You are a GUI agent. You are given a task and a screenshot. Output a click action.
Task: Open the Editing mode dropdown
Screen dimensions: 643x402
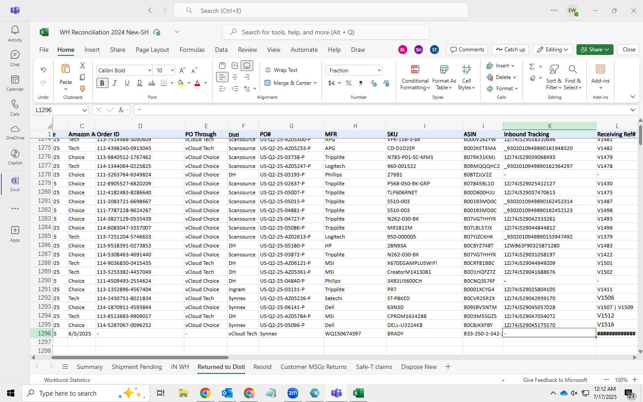click(553, 50)
